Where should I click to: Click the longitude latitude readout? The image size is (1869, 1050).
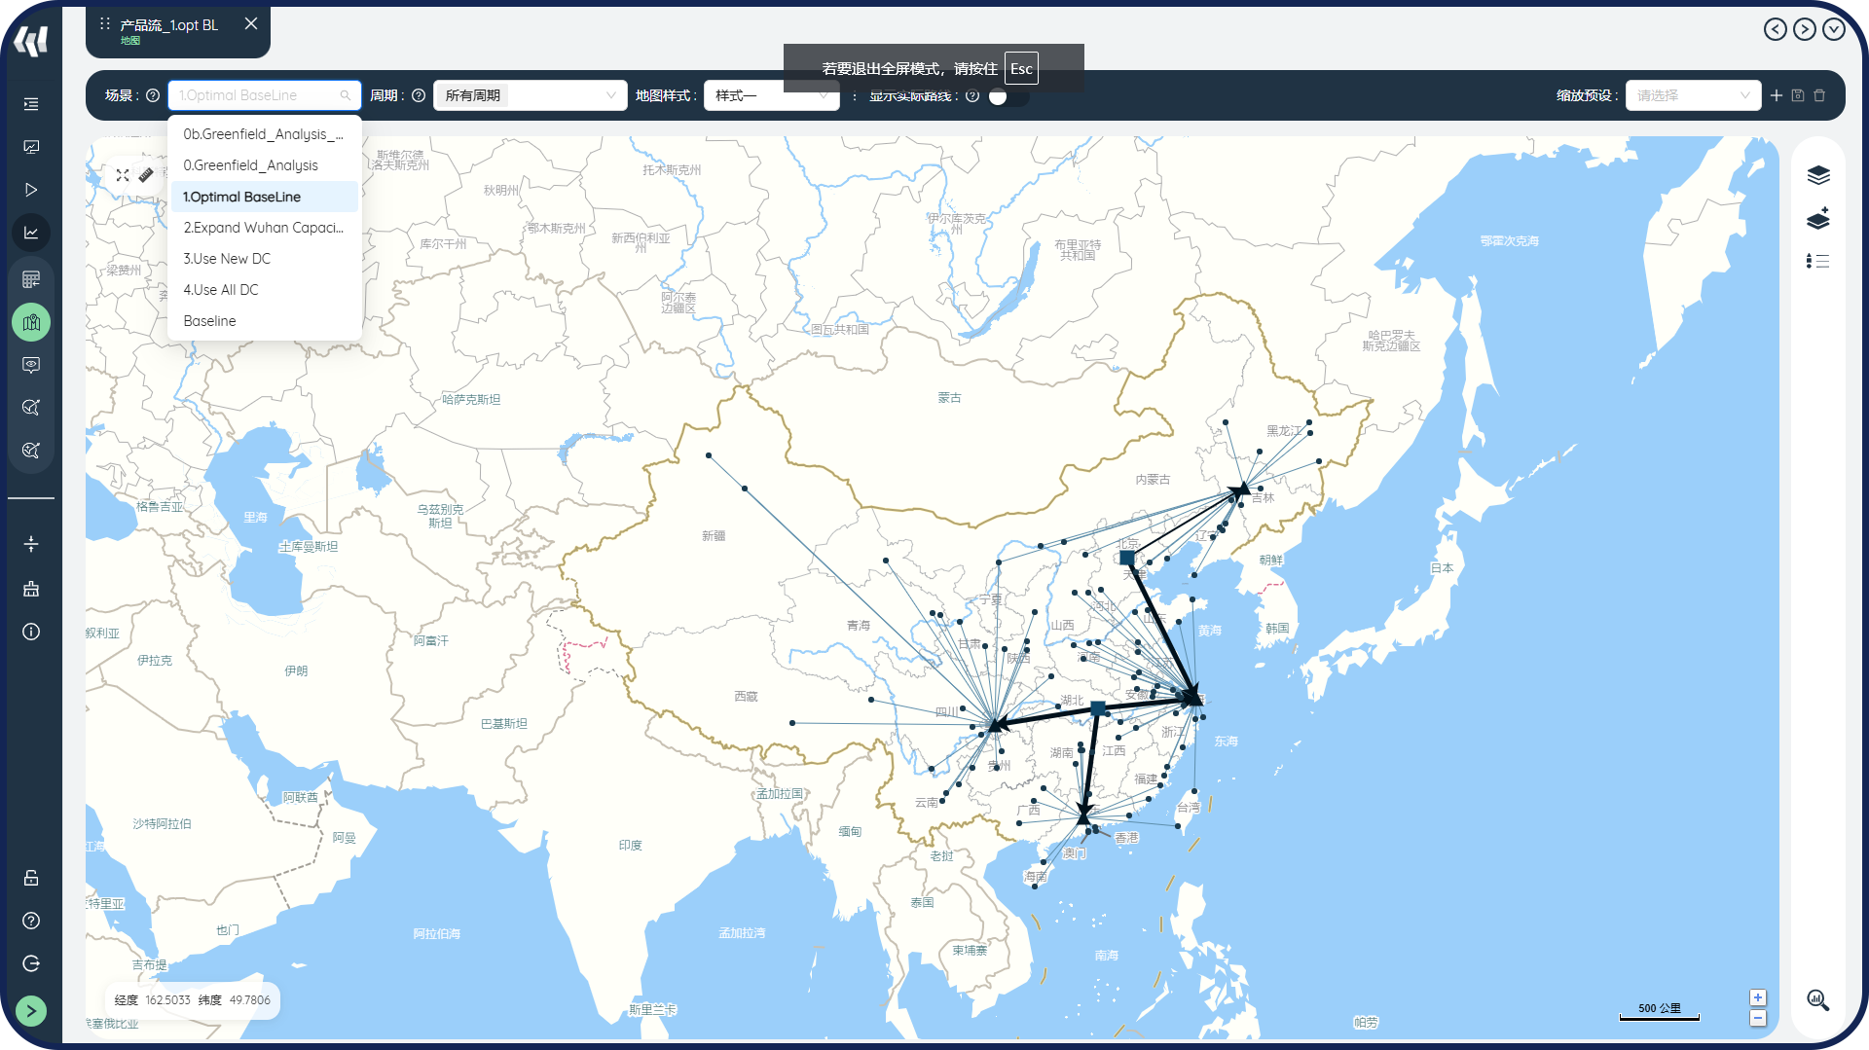193,1000
